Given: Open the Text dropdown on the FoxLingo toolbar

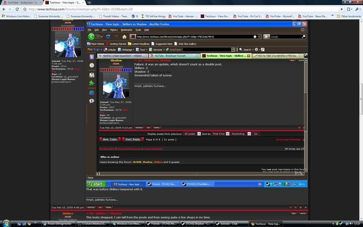Looking at the screenshot, I should (x=141, y=50).
